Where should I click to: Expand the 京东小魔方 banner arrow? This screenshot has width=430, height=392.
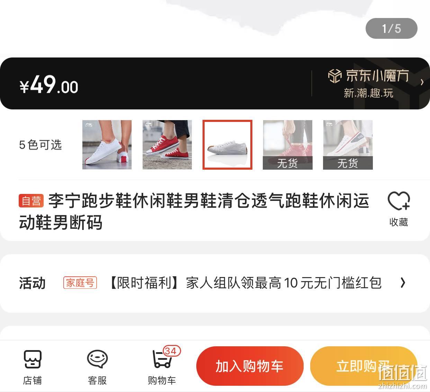point(422,82)
